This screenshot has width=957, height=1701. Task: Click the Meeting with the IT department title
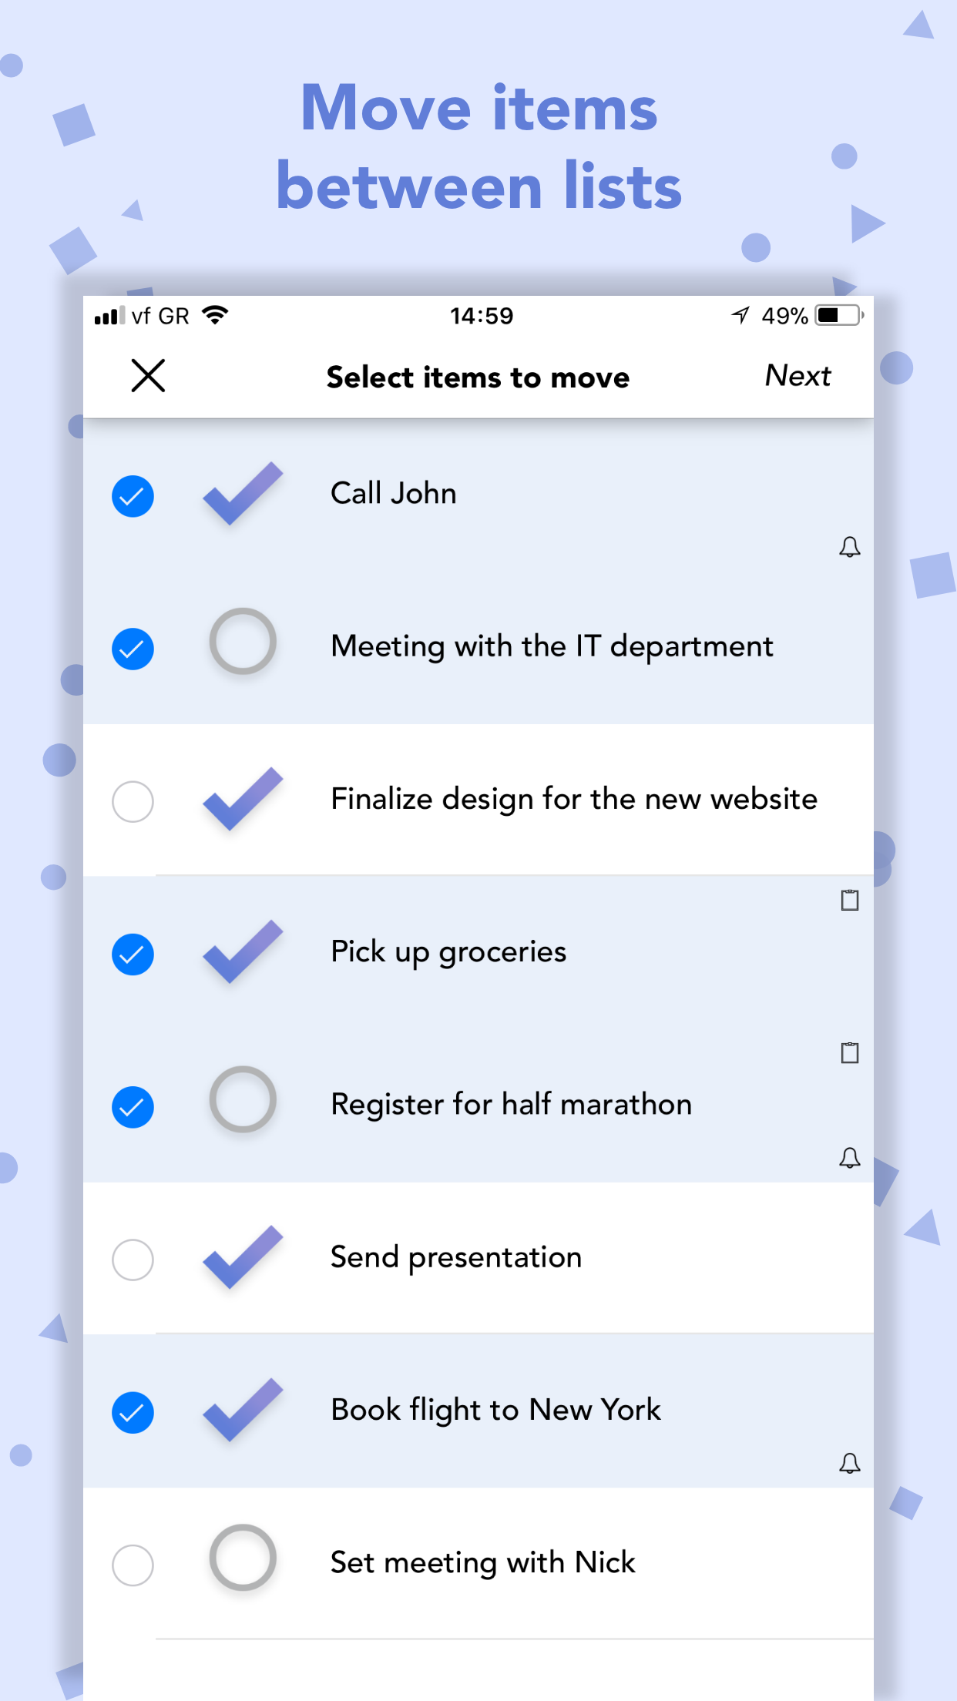point(551,646)
